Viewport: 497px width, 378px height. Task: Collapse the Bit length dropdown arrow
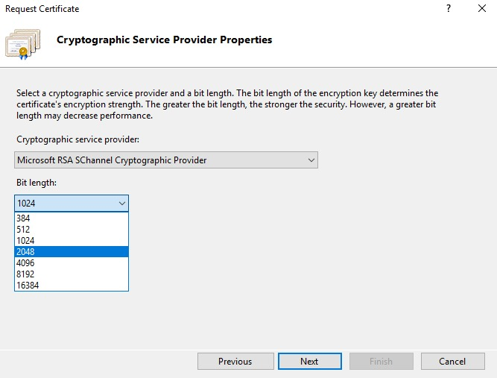(x=121, y=203)
